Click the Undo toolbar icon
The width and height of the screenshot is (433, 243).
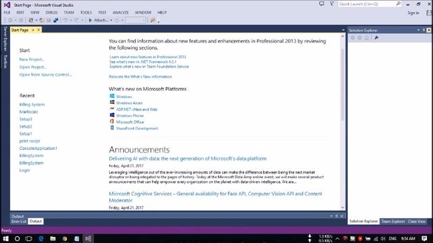coord(65,20)
